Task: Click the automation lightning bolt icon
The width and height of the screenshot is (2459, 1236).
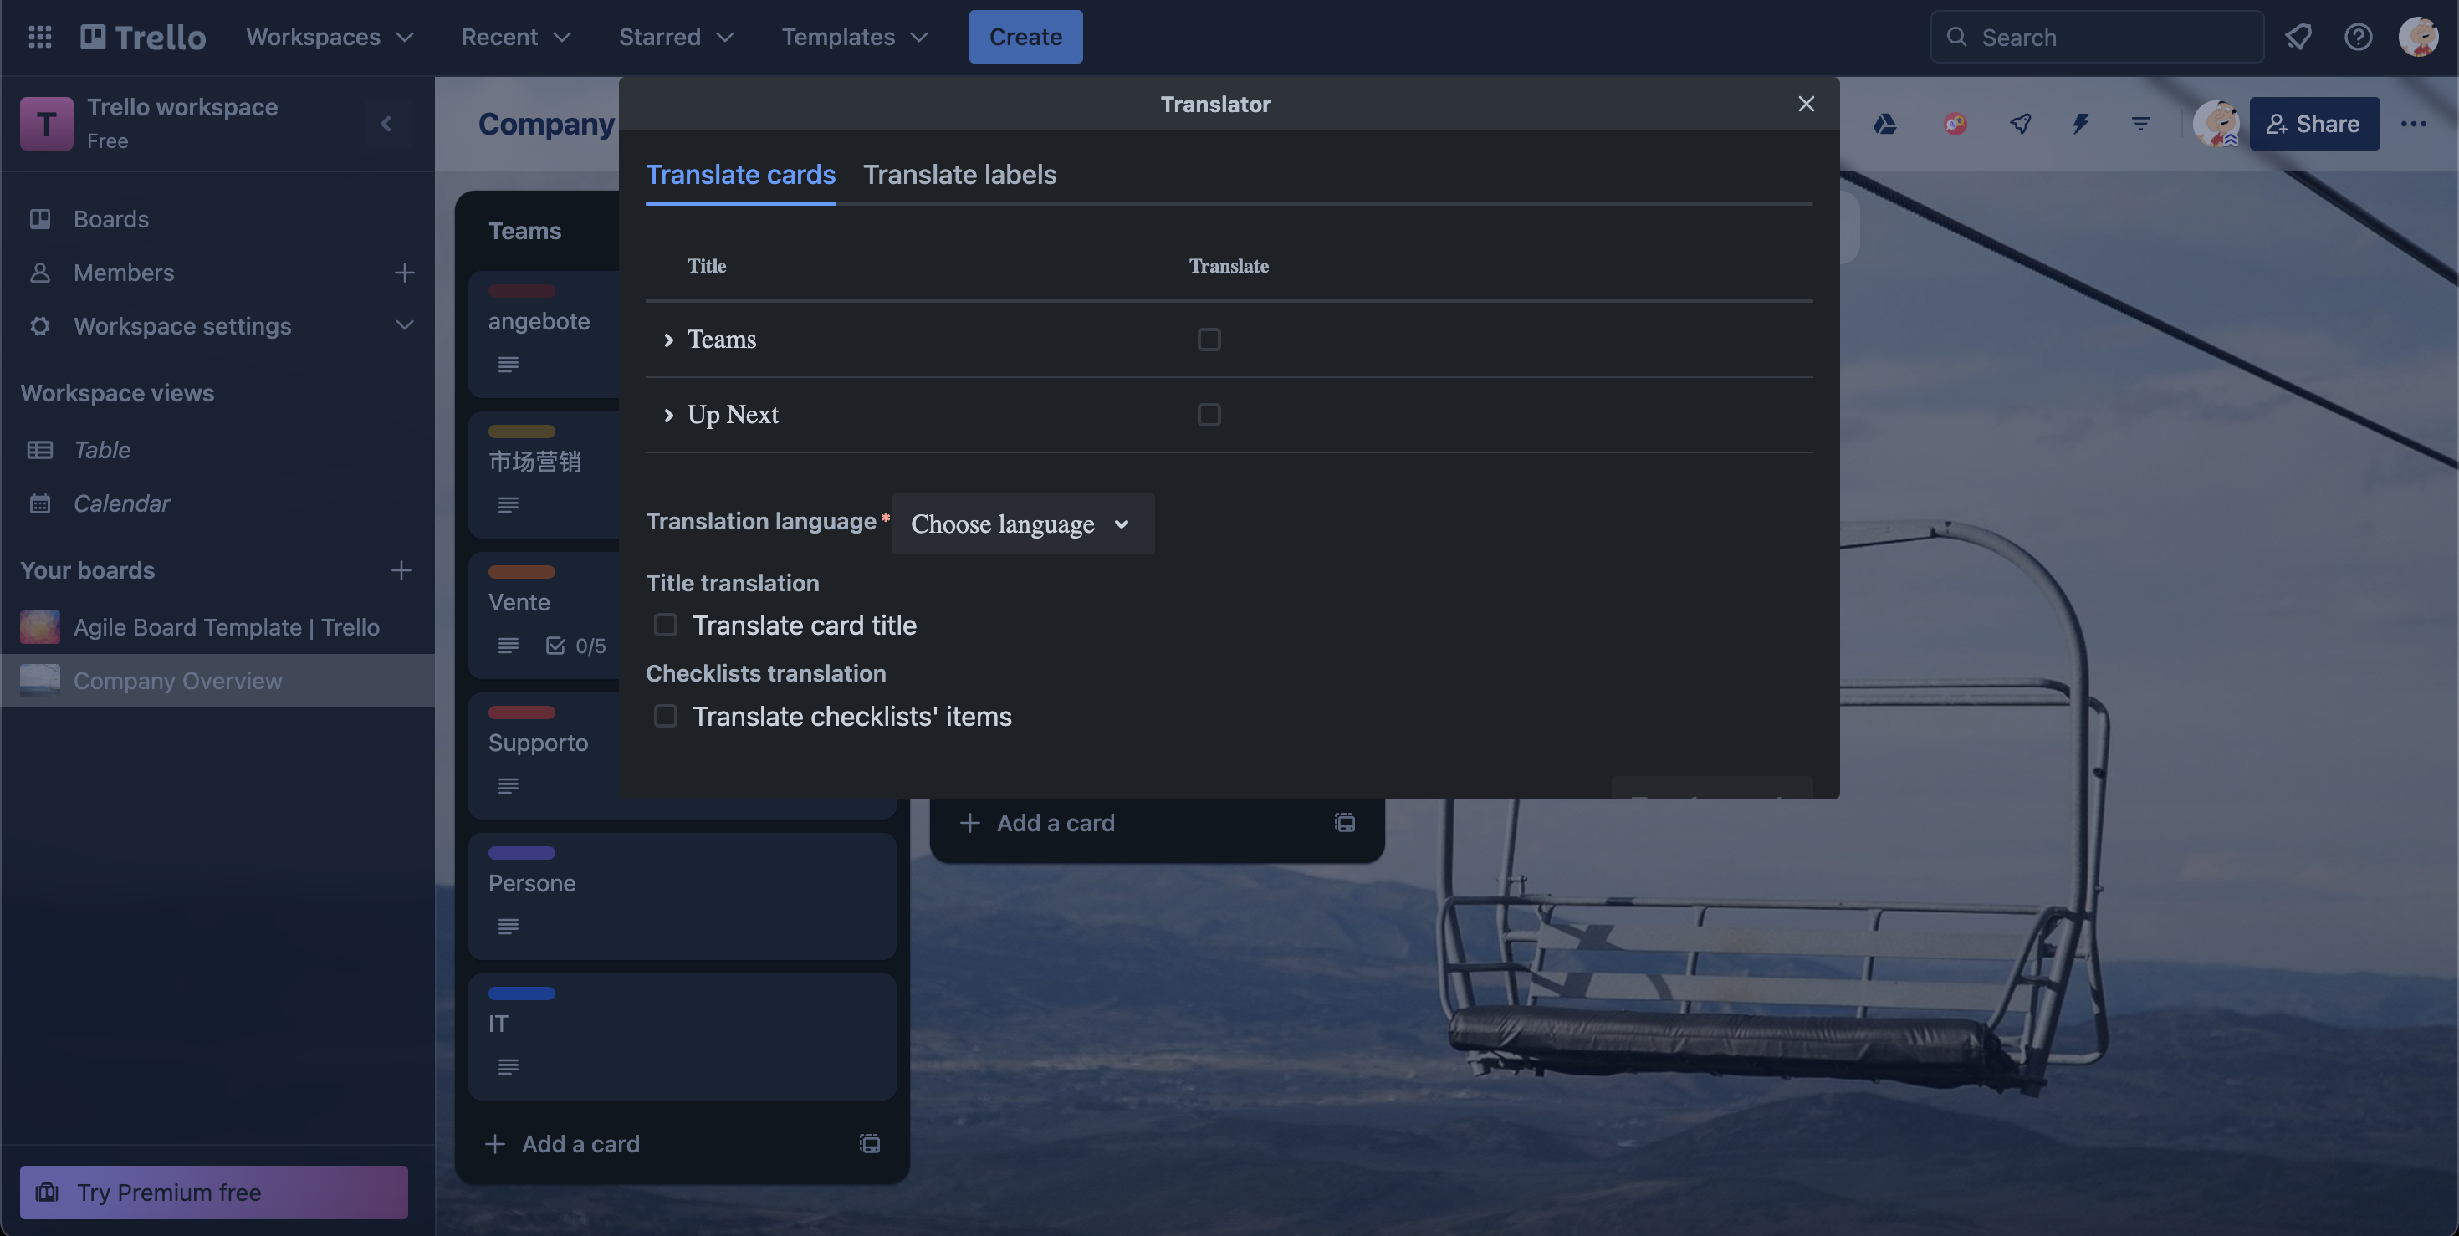Action: (2080, 124)
